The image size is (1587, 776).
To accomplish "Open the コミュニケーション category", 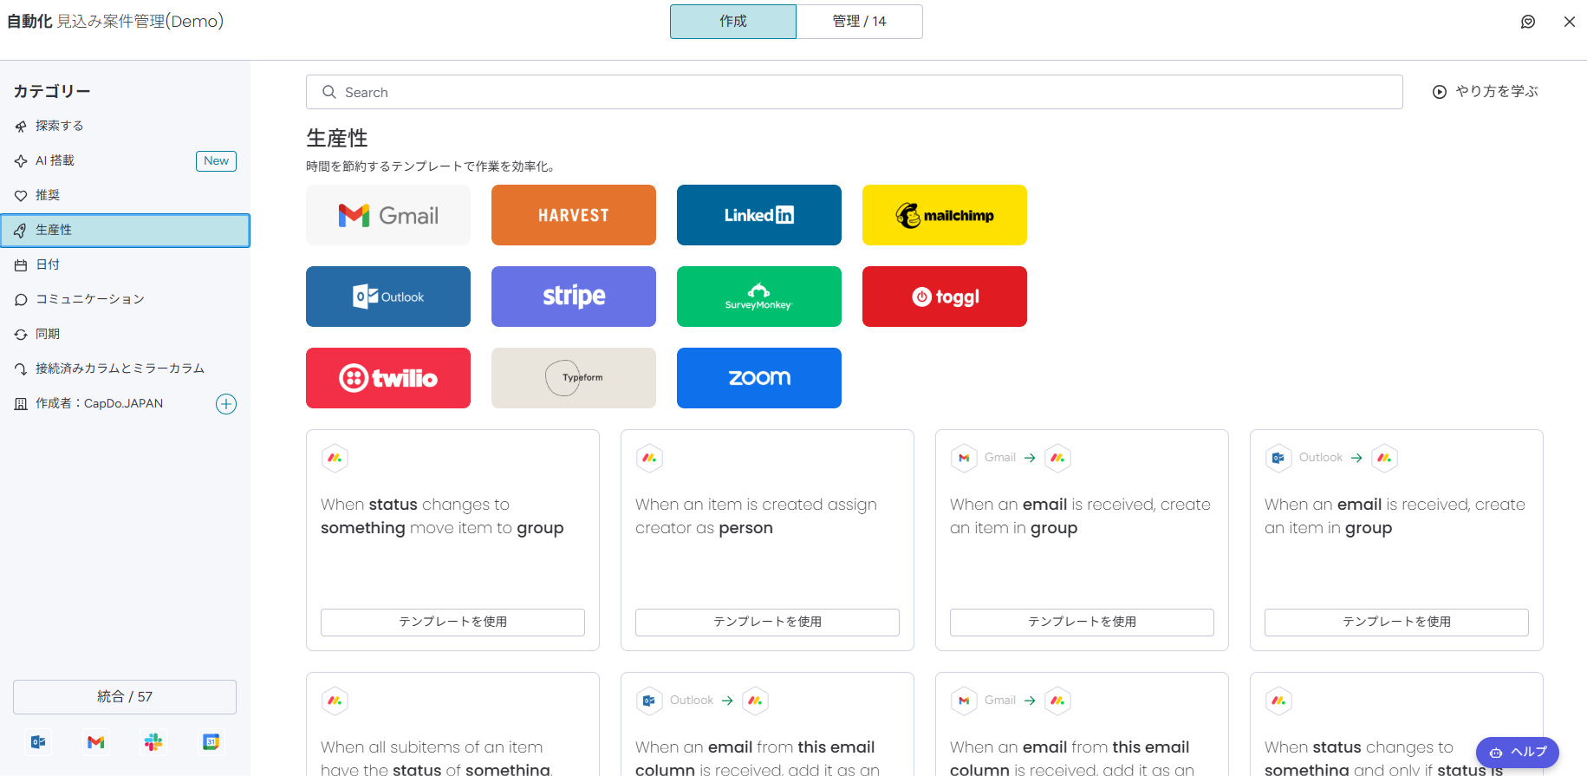I will click(x=89, y=299).
